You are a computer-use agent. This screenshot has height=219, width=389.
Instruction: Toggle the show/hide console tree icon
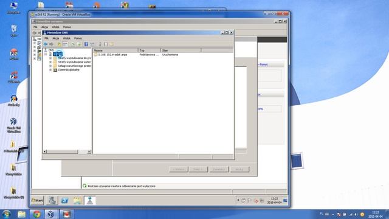point(65,44)
